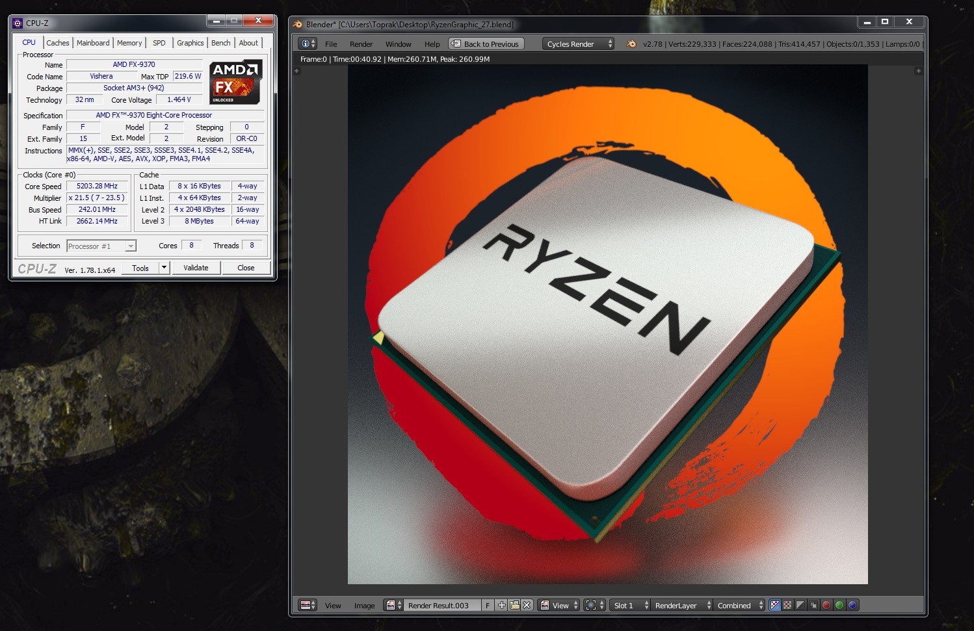Open Blender Help menu
The height and width of the screenshot is (631, 974).
click(x=432, y=44)
